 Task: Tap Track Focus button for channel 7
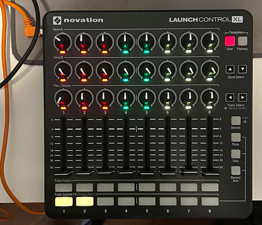point(189,187)
